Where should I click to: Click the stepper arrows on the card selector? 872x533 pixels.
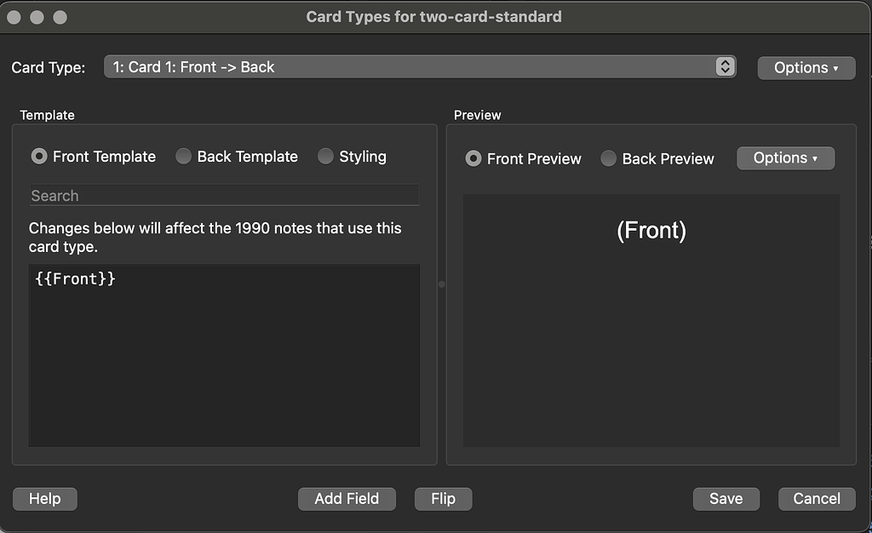coord(725,66)
